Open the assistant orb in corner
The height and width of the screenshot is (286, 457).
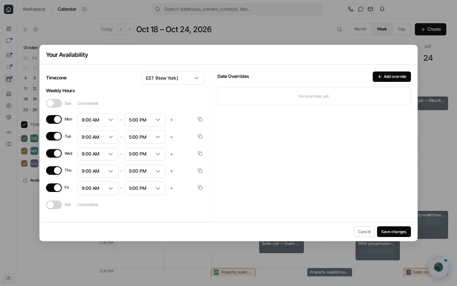coord(438,267)
